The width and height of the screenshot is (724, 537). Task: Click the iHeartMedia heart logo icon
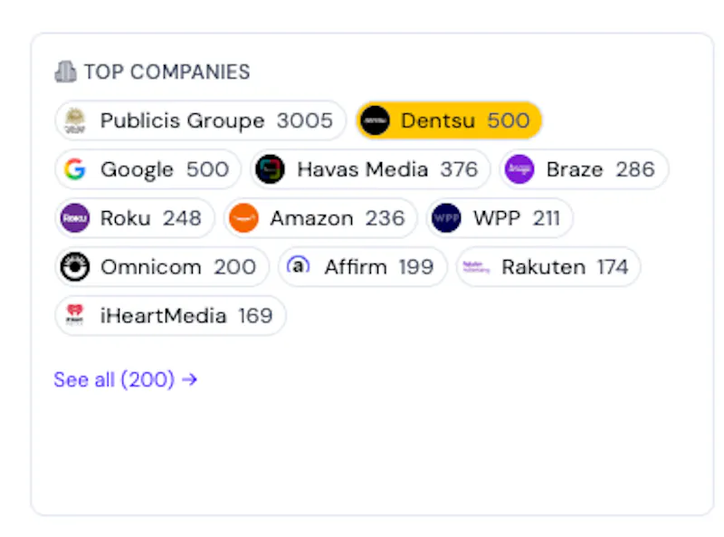point(75,315)
